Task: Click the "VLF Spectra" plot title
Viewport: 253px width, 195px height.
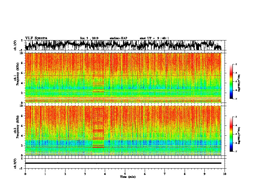Action: click(36, 38)
